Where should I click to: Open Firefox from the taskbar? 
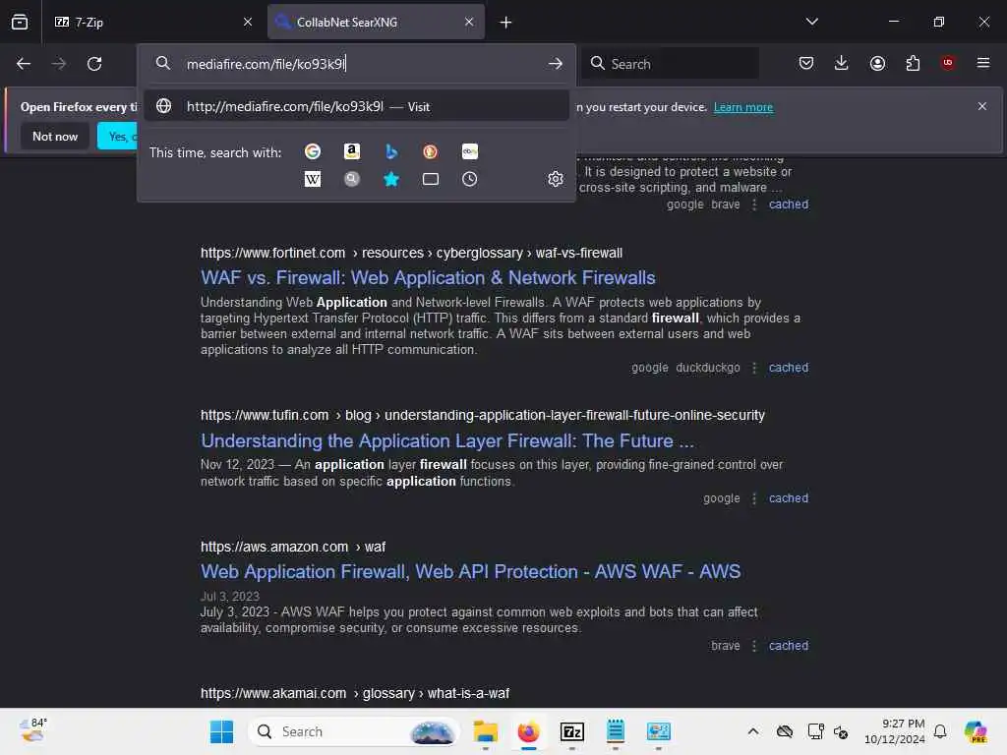(528, 731)
